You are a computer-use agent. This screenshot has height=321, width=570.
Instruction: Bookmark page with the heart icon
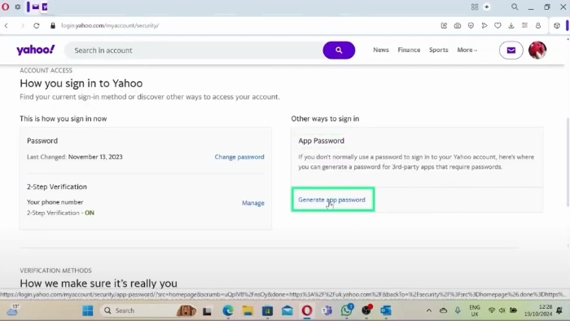click(x=498, y=25)
